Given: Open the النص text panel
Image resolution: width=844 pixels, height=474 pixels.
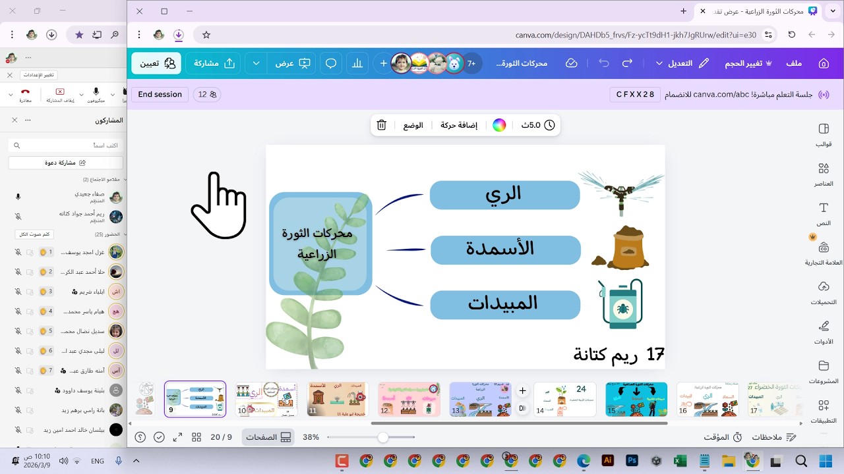Looking at the screenshot, I should pos(824,213).
